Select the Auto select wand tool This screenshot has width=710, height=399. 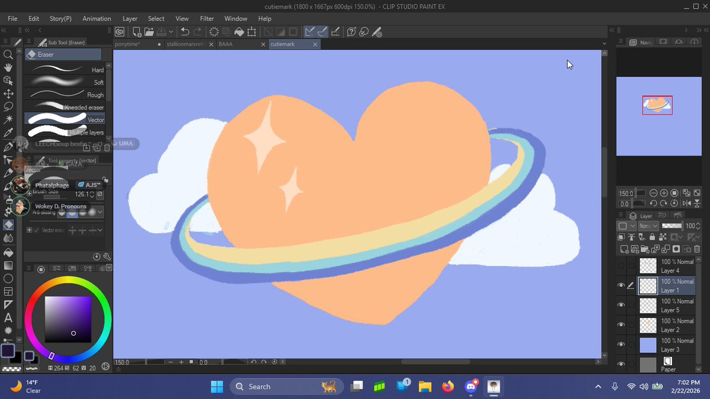8,119
